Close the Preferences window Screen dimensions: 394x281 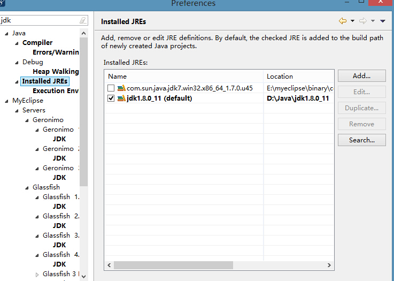(x=381, y=2)
